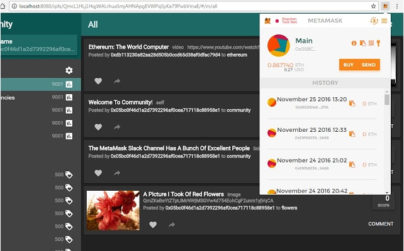Open the sidebar settings gear

[x=69, y=70]
